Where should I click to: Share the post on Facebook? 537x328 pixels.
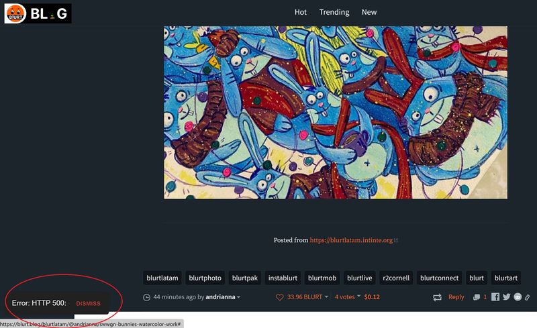pyautogui.click(x=495, y=297)
